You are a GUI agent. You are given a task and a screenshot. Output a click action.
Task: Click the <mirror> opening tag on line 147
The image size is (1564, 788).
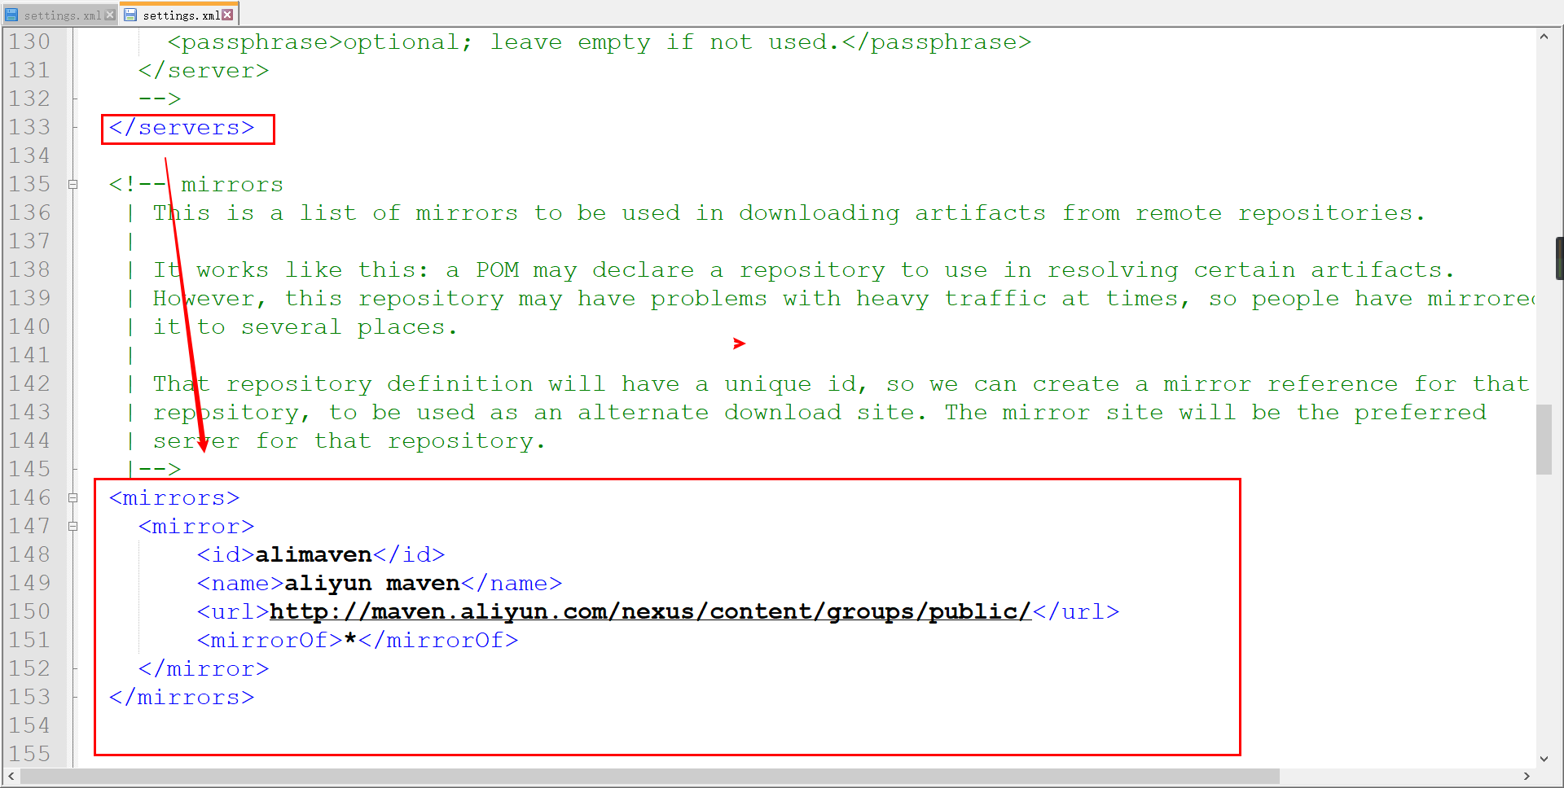click(x=196, y=527)
